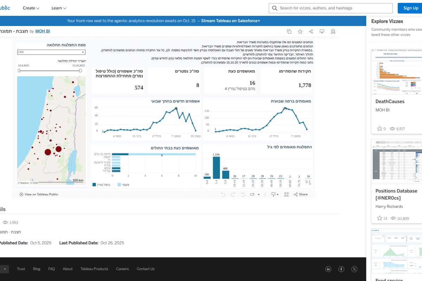Expand the Learn menu
Viewport: 422px width, 281px height.
tap(59, 8)
